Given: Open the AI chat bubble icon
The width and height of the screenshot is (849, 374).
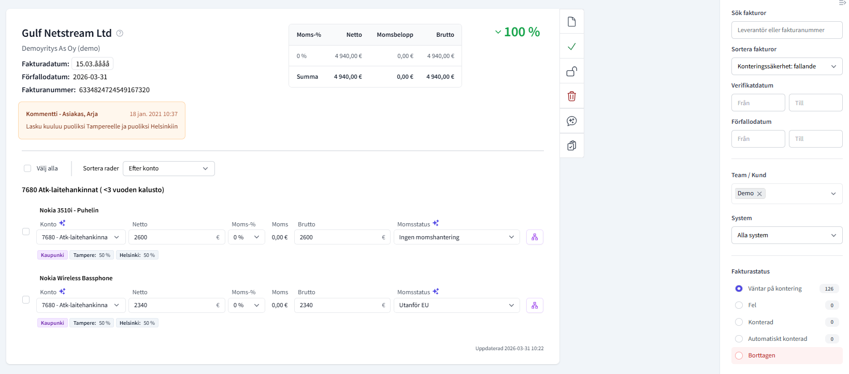Looking at the screenshot, I should (572, 121).
